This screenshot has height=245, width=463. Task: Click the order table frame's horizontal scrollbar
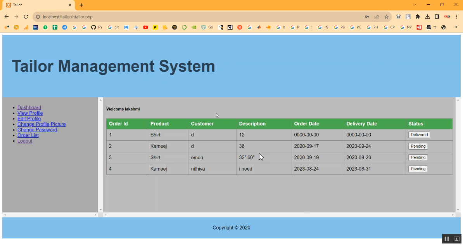[x=279, y=215]
